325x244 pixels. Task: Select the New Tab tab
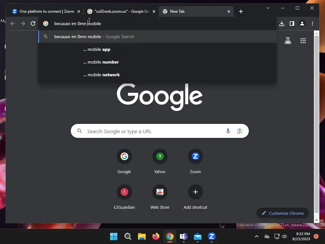pos(196,11)
